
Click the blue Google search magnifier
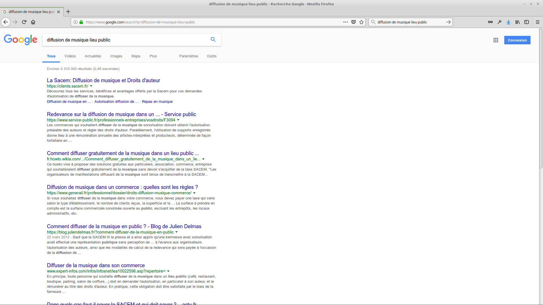(213, 40)
